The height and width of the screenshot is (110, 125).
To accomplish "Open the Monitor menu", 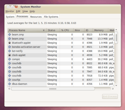I will [10, 11].
